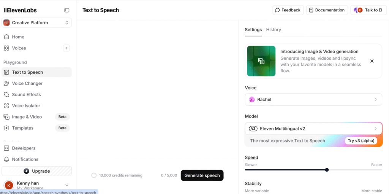Screen dimensions: 389x194
Task: Open the Sound Effects page
Action: point(26,94)
